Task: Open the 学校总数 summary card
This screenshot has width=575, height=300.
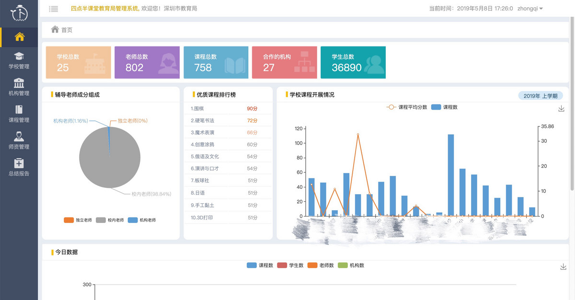Action: coord(78,62)
